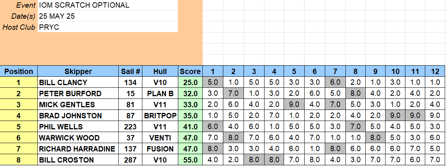
Task: Click the race 7 column header
Action: (335, 71)
